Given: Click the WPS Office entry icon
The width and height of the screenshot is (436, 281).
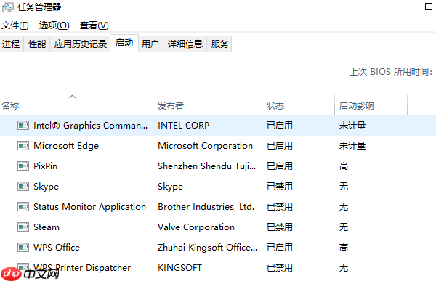Looking at the screenshot, I should pyautogui.click(x=23, y=248).
